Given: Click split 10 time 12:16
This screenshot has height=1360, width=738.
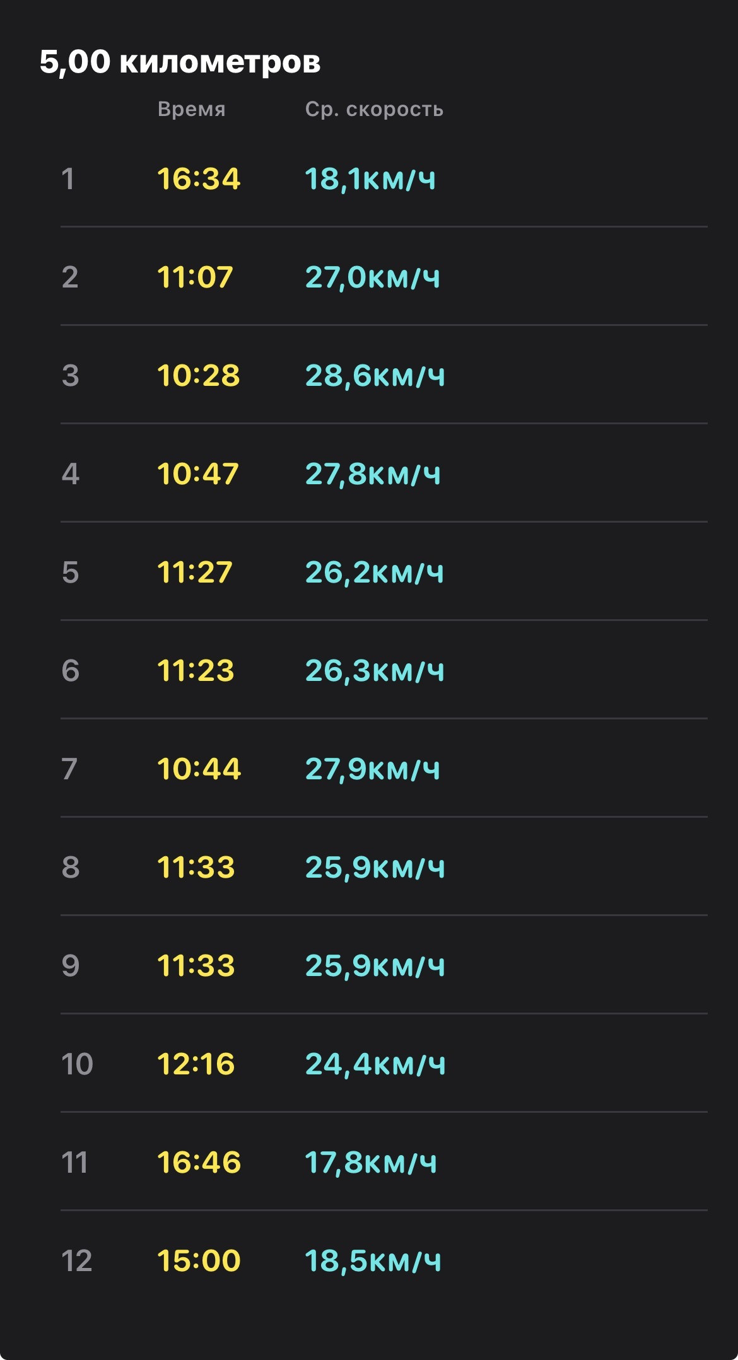Looking at the screenshot, I should pos(196,1064).
